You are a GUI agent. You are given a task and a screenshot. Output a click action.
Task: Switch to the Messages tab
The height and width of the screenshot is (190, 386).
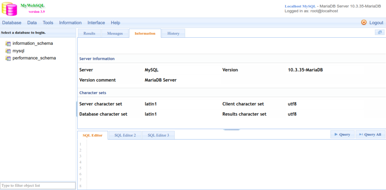click(x=115, y=34)
